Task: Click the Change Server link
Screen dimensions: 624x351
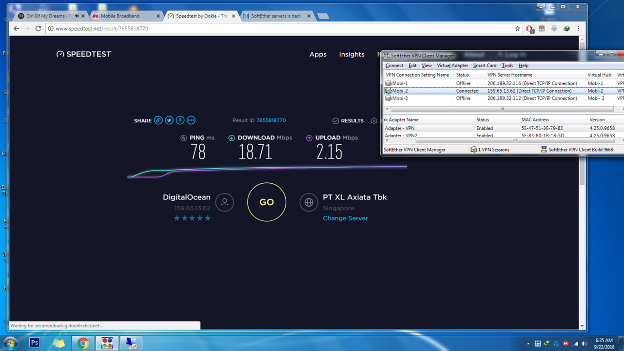Action: 345,218
